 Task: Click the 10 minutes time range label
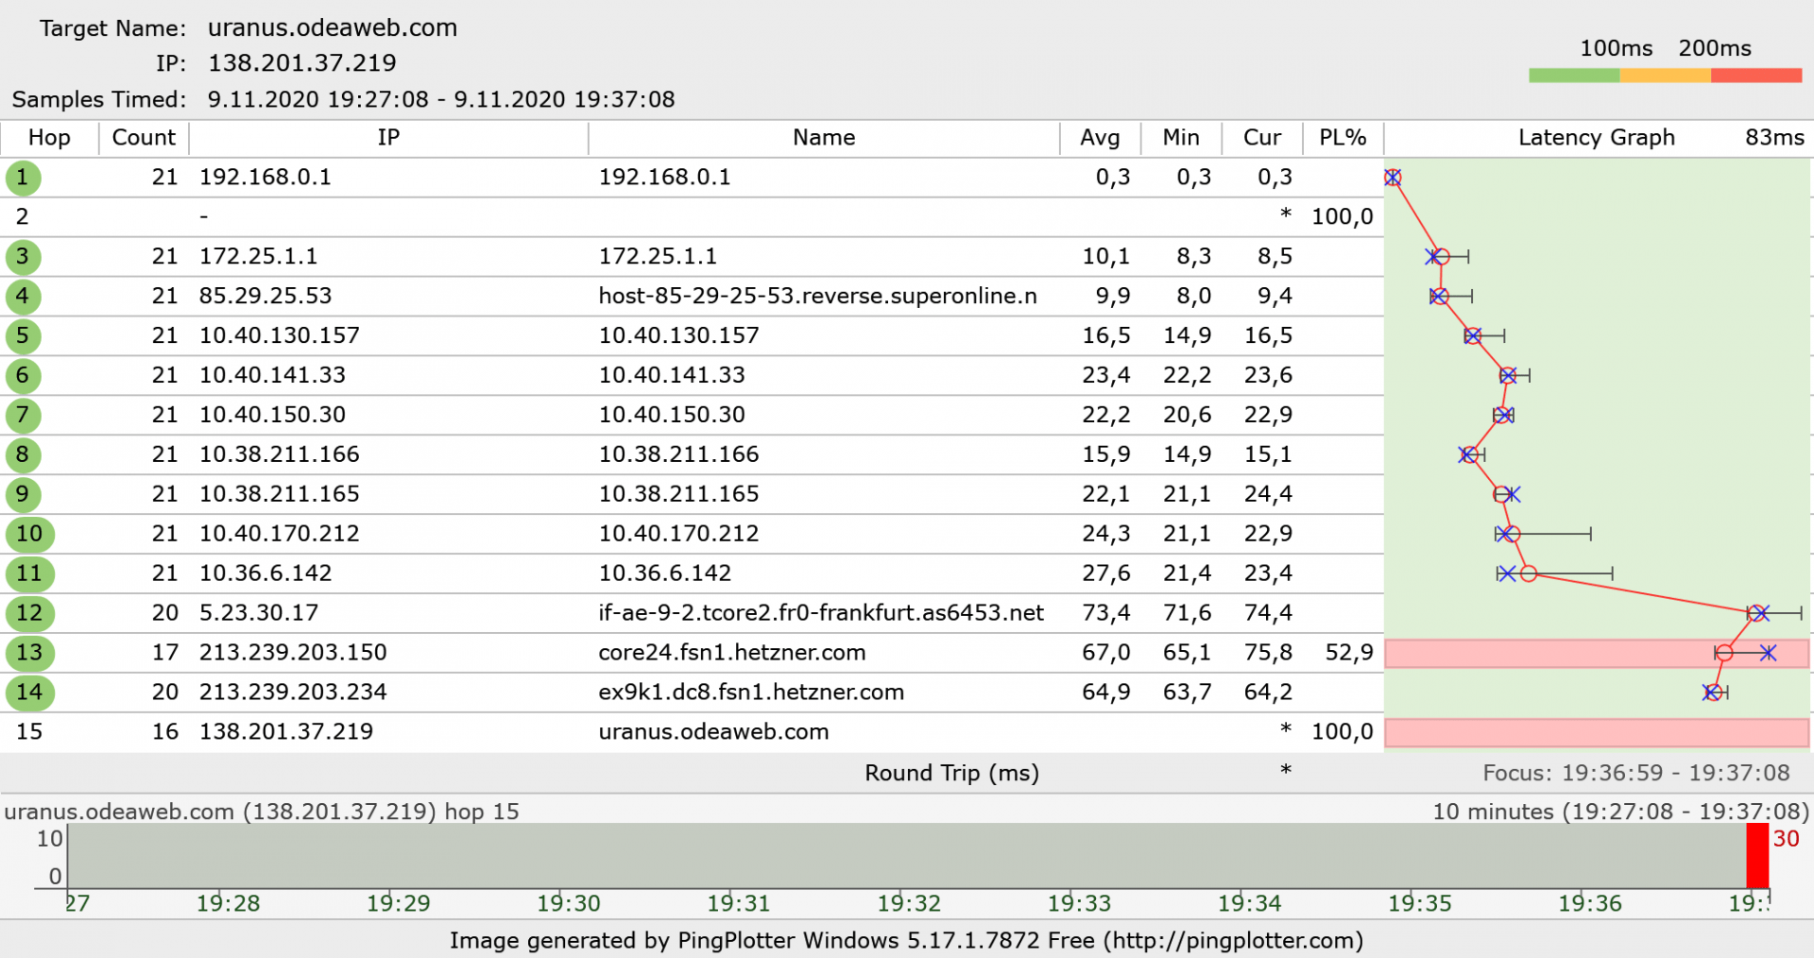[1621, 813]
